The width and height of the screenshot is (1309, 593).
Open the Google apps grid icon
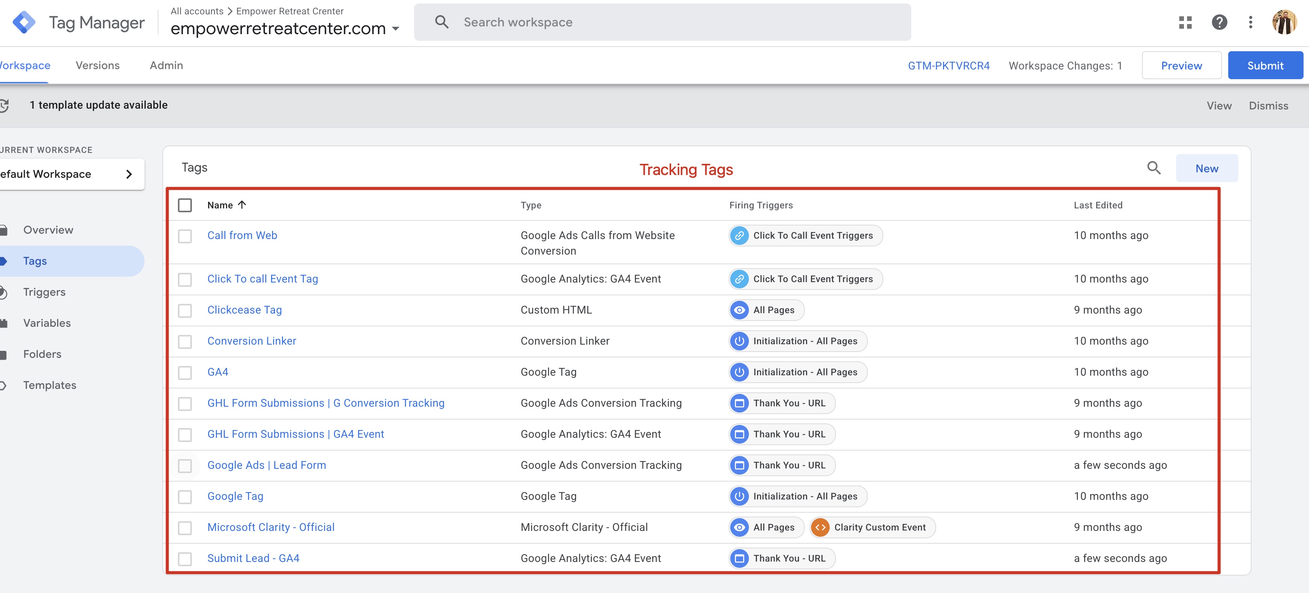1185,23
